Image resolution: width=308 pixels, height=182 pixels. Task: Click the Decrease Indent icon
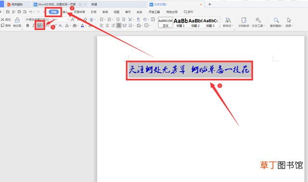117,19
